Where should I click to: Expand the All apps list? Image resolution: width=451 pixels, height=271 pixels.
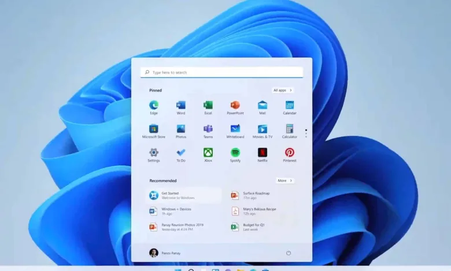pos(283,91)
